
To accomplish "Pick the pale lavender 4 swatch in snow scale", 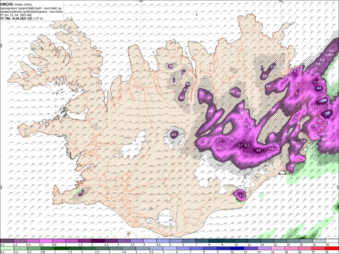I will (150, 241).
